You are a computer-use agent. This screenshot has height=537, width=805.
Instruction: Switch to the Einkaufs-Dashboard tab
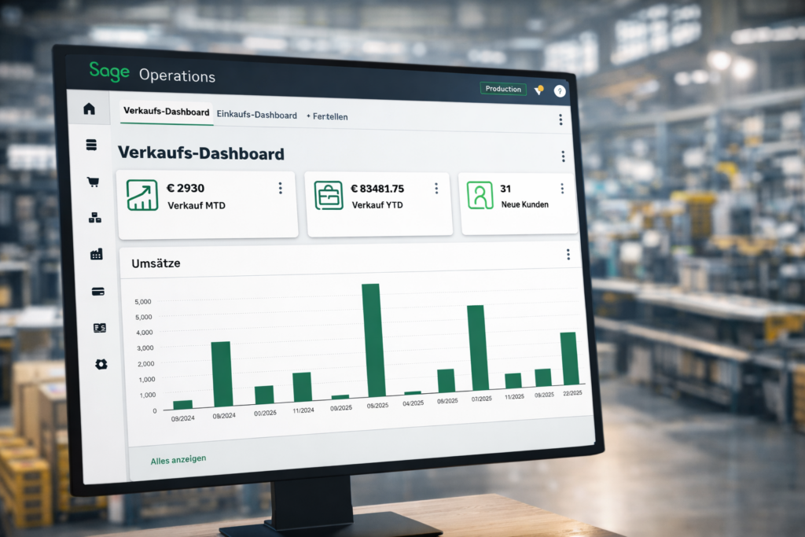[255, 115]
